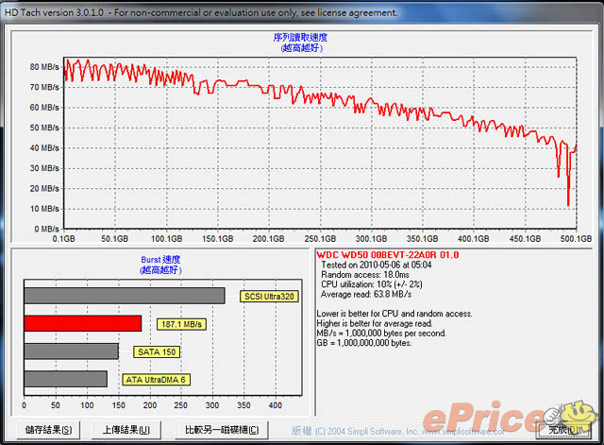Viewport: 604px width, 445px height.
Task: Select the SATA 150 label
Action: [157, 352]
